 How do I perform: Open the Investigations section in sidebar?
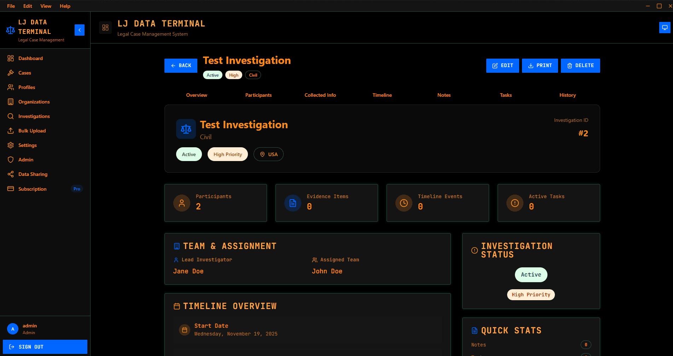[34, 116]
